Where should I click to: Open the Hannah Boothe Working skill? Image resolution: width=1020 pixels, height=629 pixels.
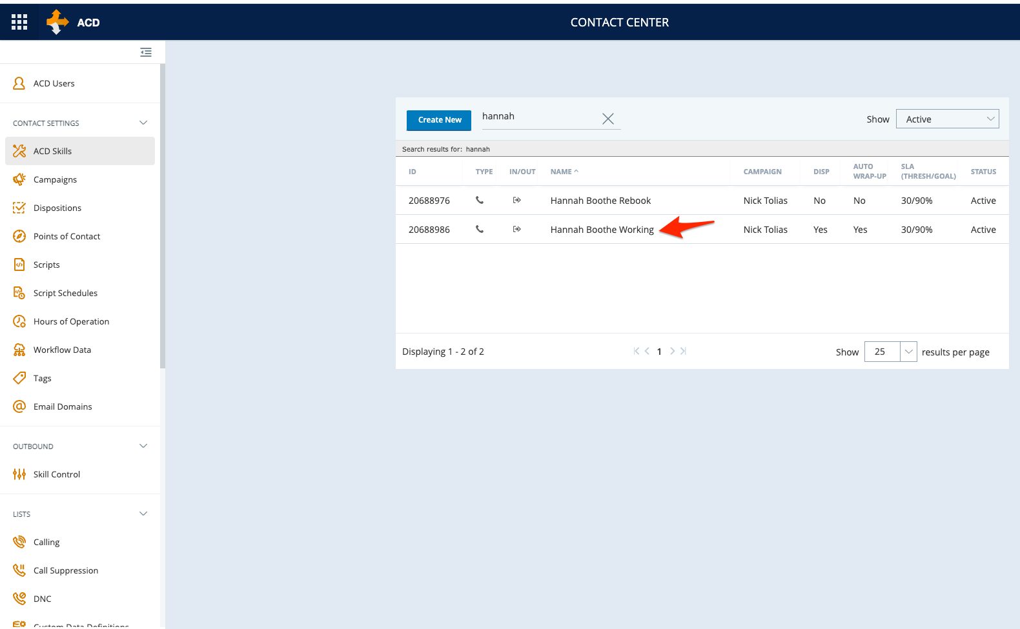point(602,230)
